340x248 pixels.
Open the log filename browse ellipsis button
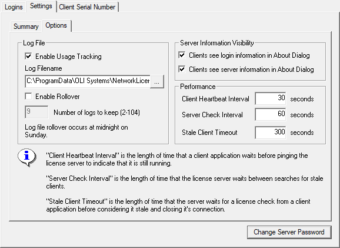pos(157,82)
